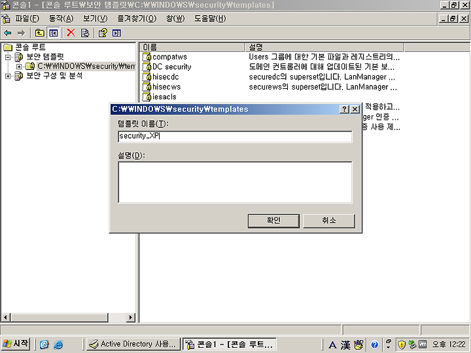Click the MMC console menu icon beside 파일
Screen dimensions: 471x353
click(x=6, y=18)
